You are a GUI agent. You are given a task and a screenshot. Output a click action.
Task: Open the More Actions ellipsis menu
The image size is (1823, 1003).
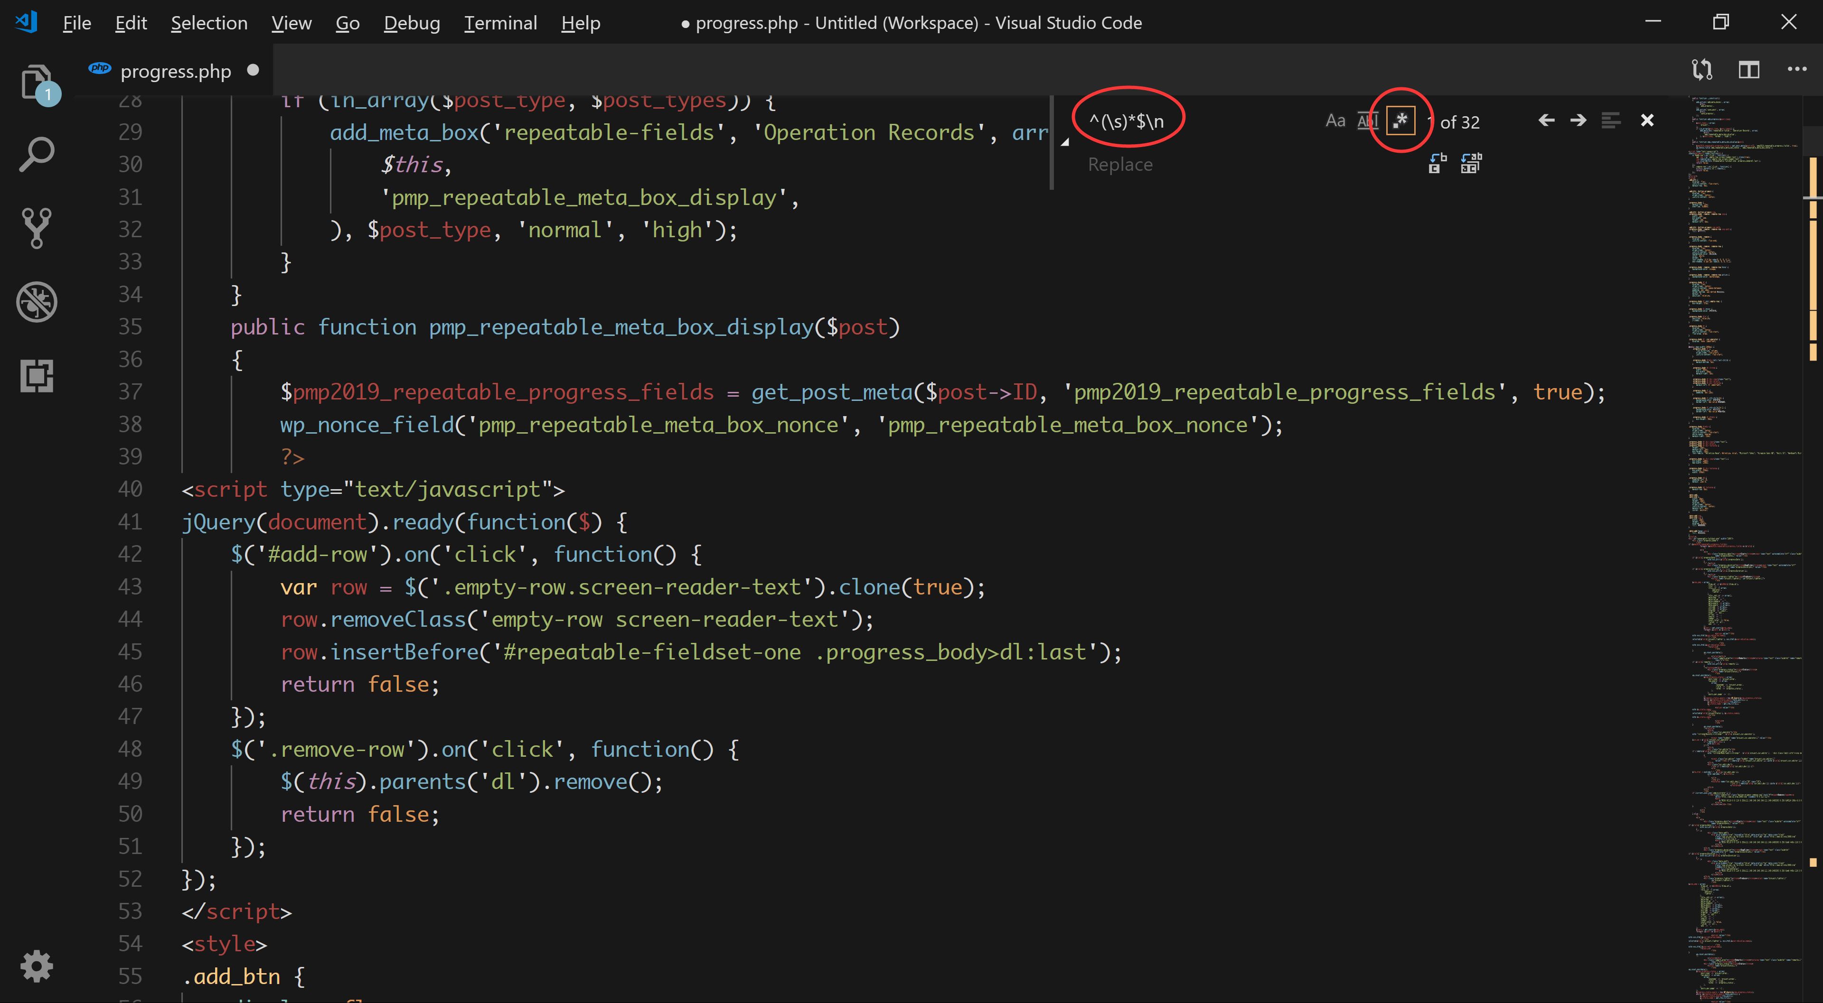pyautogui.click(x=1797, y=69)
